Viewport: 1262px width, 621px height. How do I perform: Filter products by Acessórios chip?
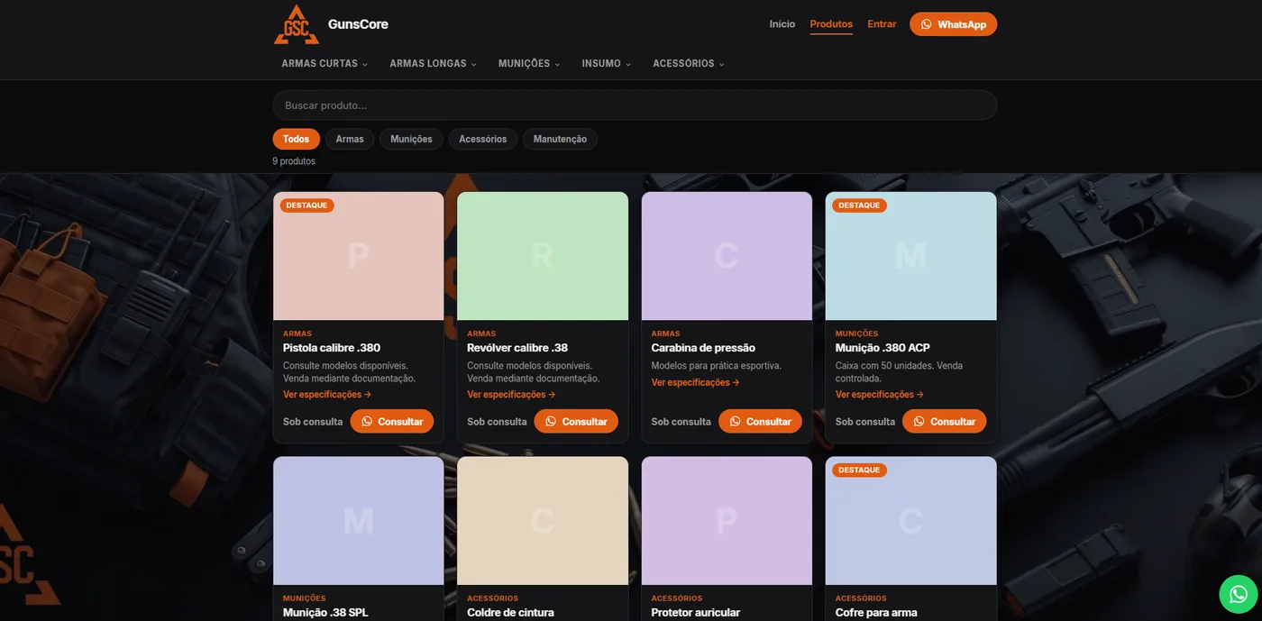coord(482,139)
